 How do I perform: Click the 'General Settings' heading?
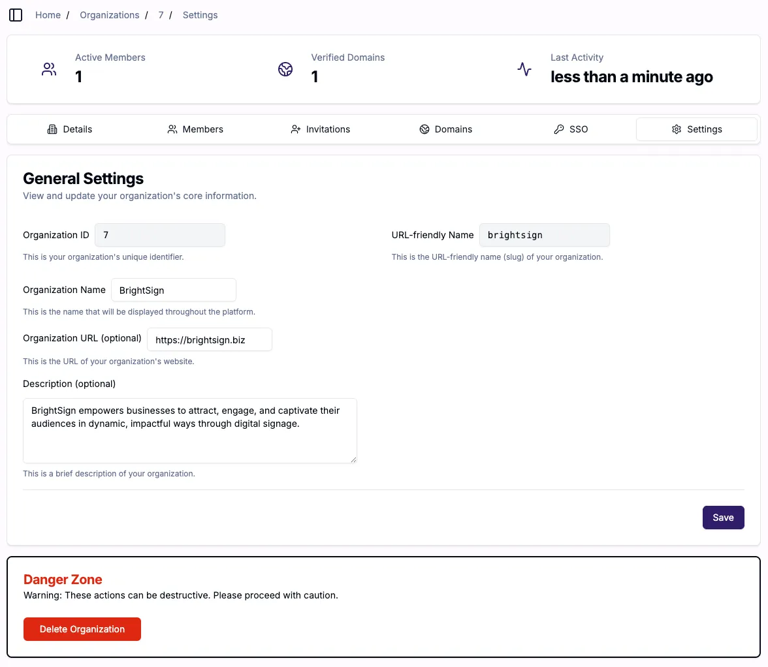click(84, 179)
